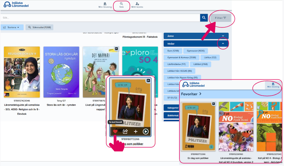
Task: Click into the Sök text field
Action: (x=99, y=18)
